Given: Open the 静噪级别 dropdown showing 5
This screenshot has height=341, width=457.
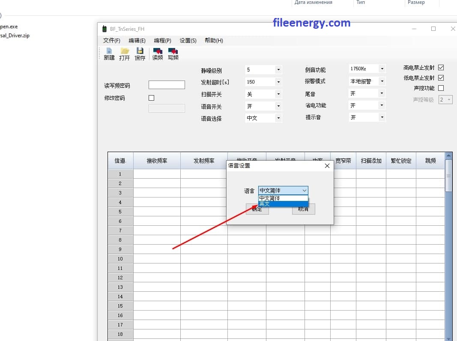Looking at the screenshot, I should [263, 70].
